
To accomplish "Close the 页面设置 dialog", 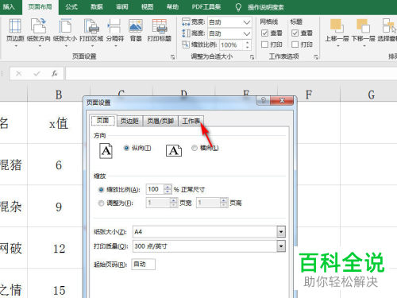I will pyautogui.click(x=282, y=100).
